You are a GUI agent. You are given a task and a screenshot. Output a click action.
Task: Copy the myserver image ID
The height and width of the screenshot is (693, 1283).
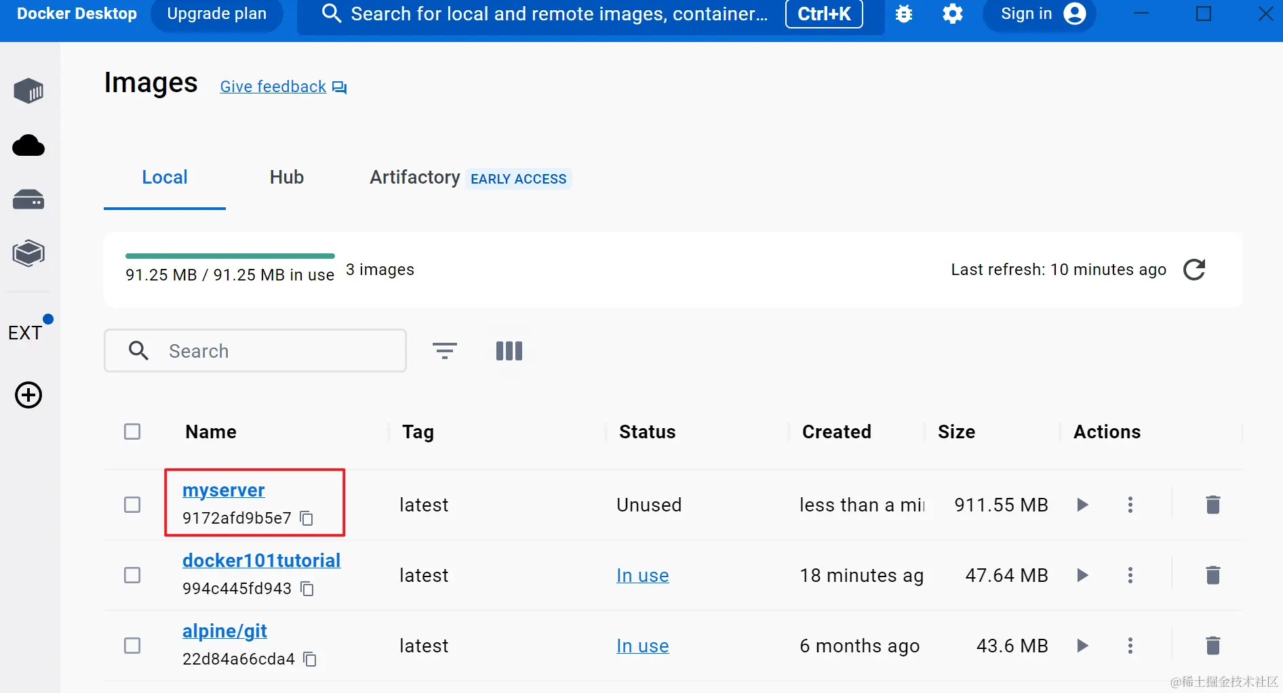click(x=307, y=518)
